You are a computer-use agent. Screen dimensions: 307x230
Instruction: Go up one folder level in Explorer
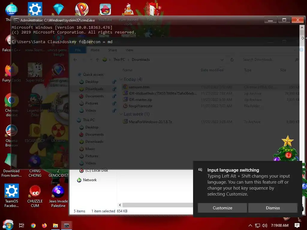point(97,60)
